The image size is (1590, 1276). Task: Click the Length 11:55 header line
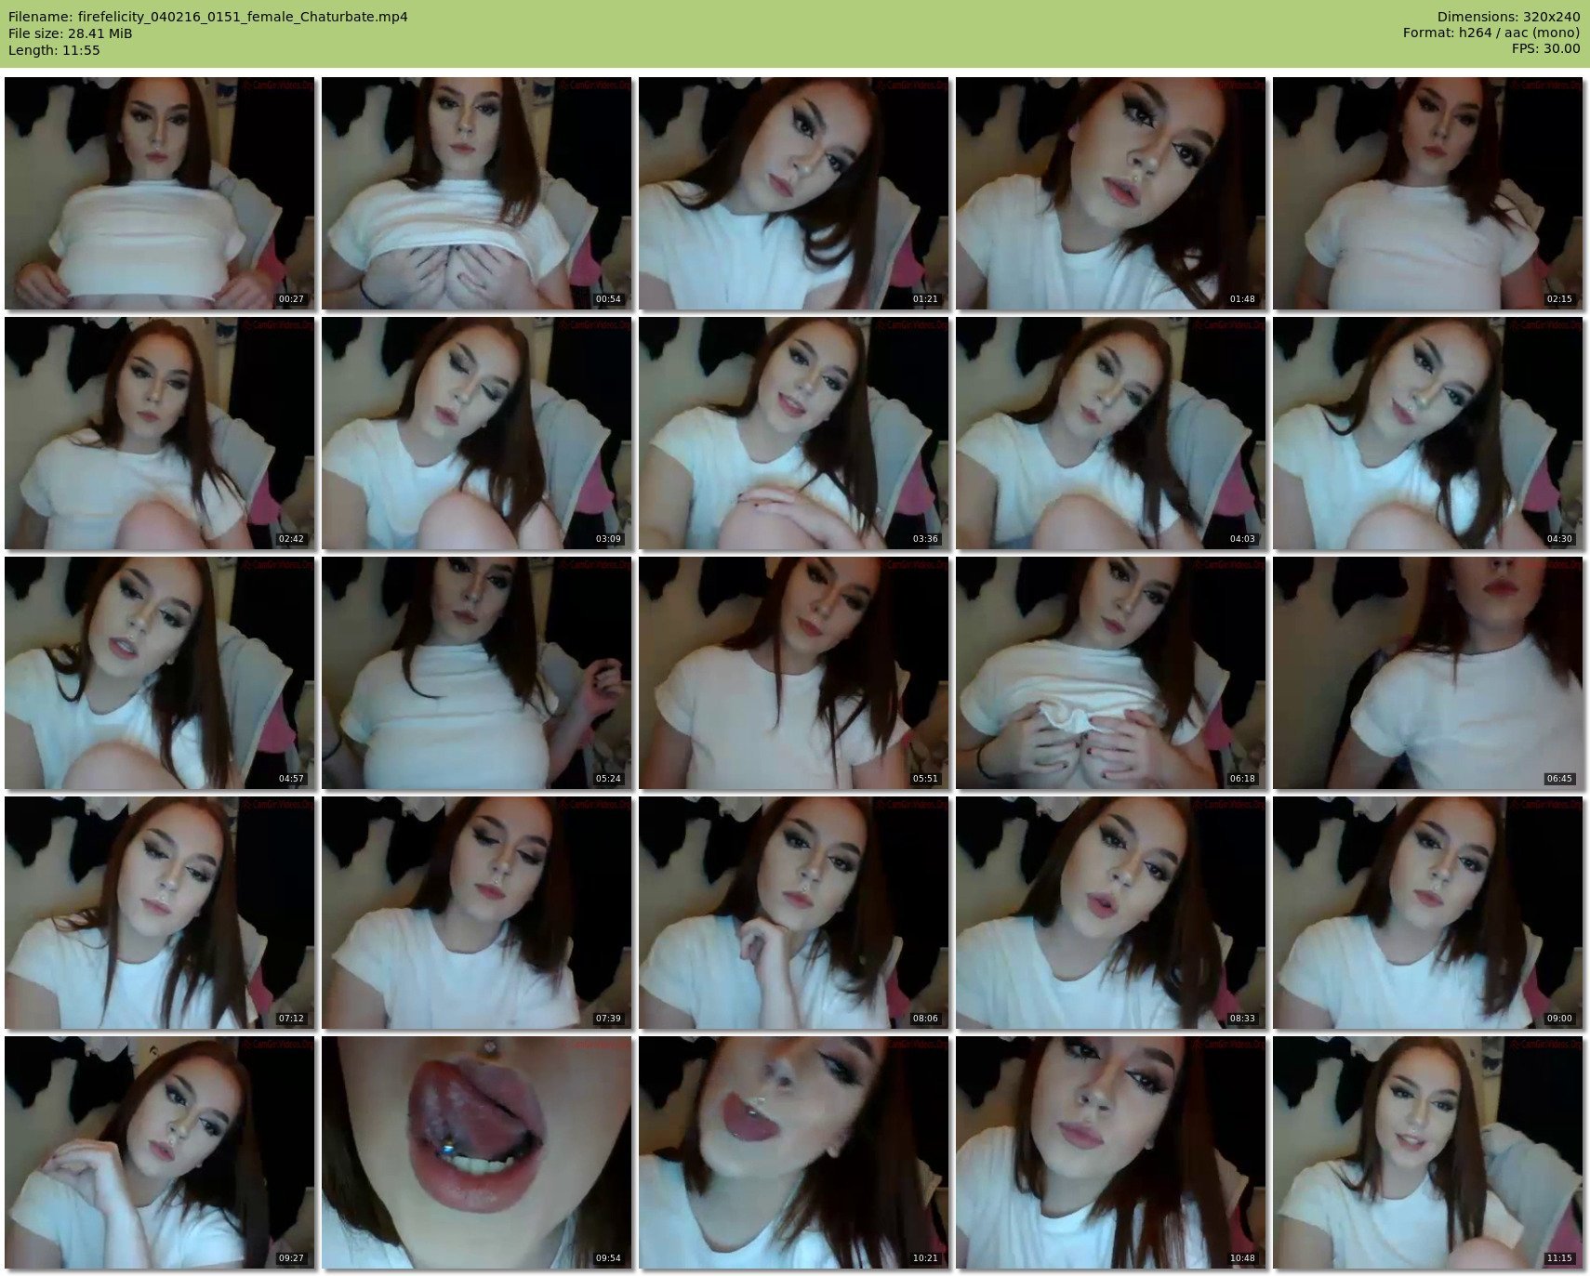click(x=54, y=50)
